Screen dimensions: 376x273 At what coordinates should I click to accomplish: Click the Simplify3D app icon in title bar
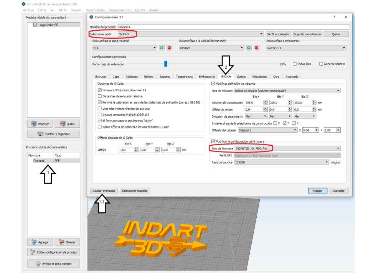tap(23, 4)
